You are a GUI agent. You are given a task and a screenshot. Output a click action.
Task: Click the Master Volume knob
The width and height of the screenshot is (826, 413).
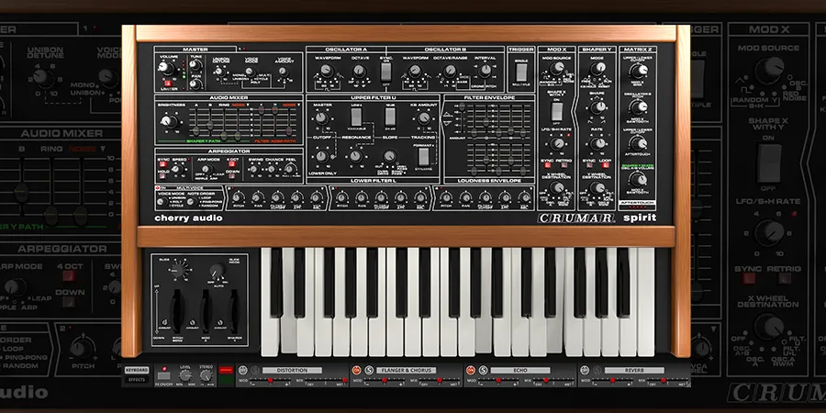tap(166, 69)
